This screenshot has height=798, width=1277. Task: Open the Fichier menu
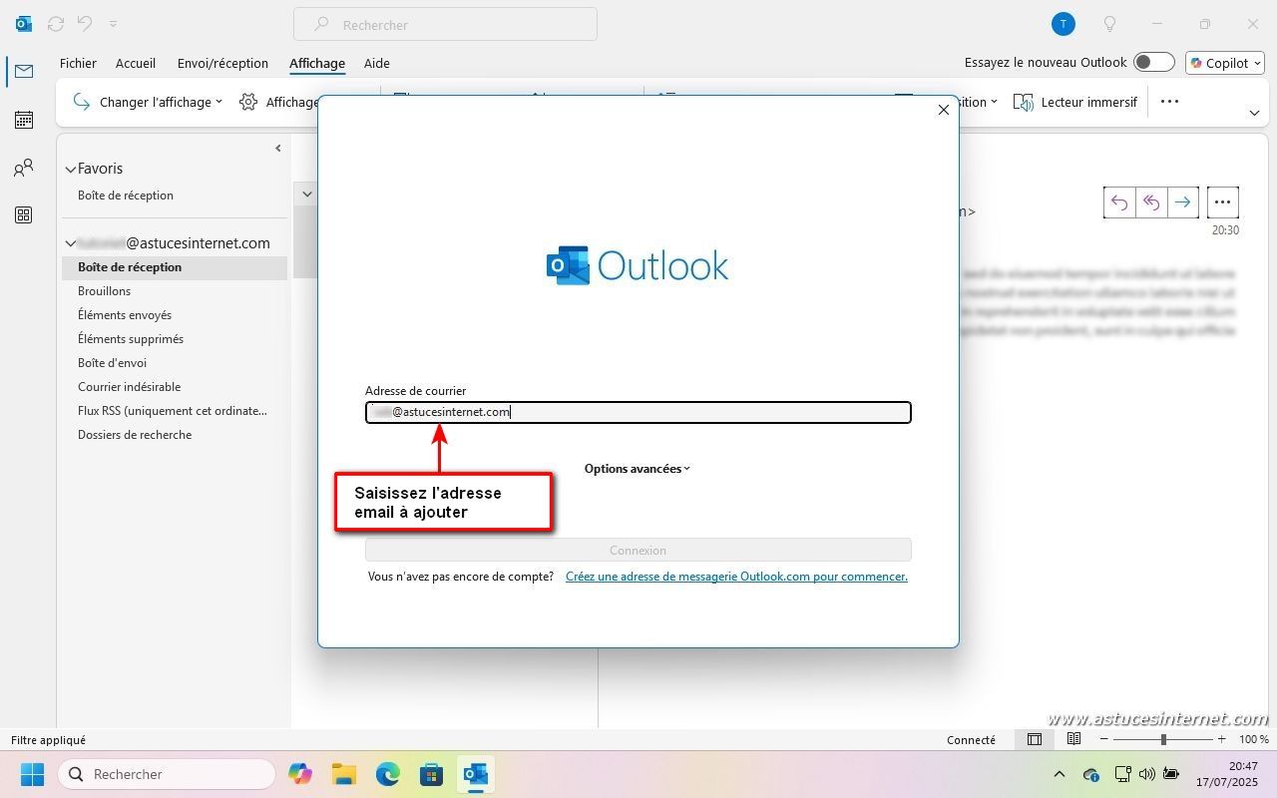[78, 63]
